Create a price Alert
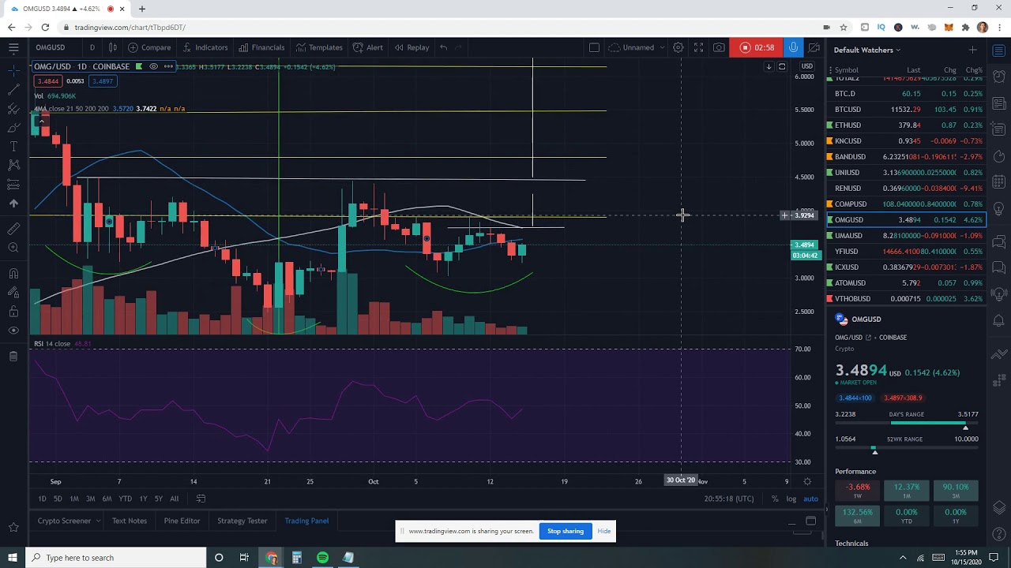 [368, 47]
